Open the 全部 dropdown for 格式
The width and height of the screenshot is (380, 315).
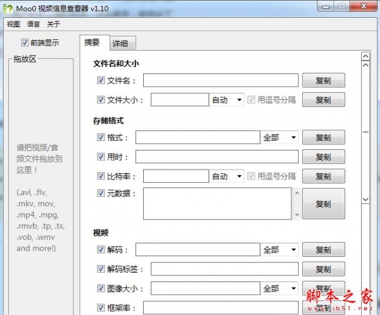click(x=279, y=137)
